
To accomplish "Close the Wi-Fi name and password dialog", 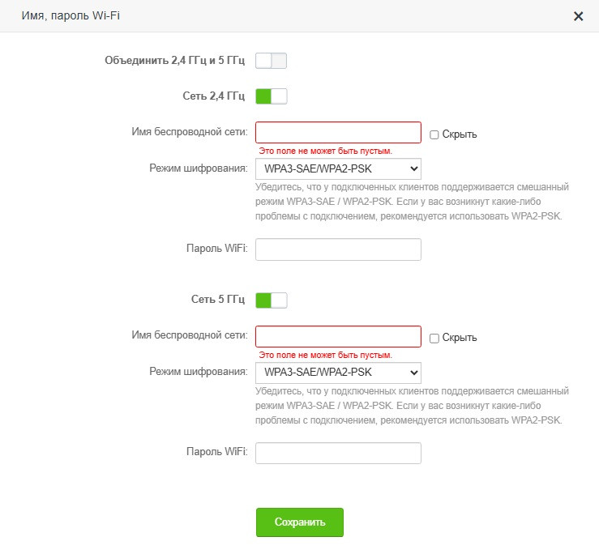I will (578, 16).
